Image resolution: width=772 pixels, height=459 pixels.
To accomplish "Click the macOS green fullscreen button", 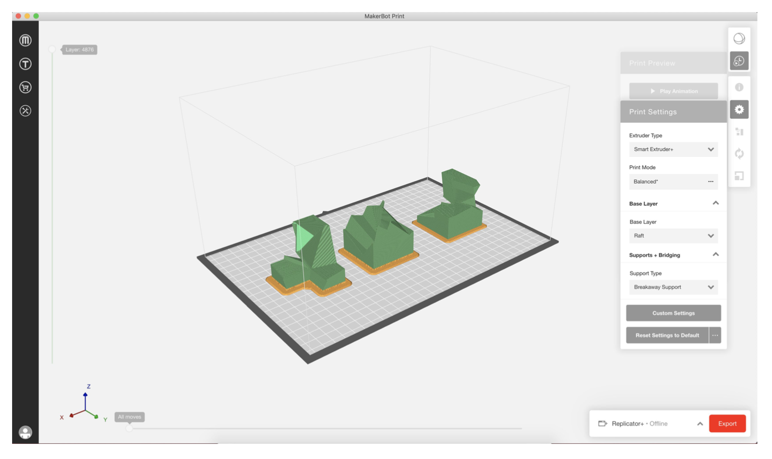I will click(x=36, y=16).
